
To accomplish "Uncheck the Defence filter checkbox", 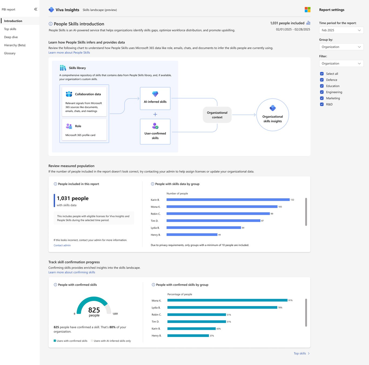I will tap(322, 80).
